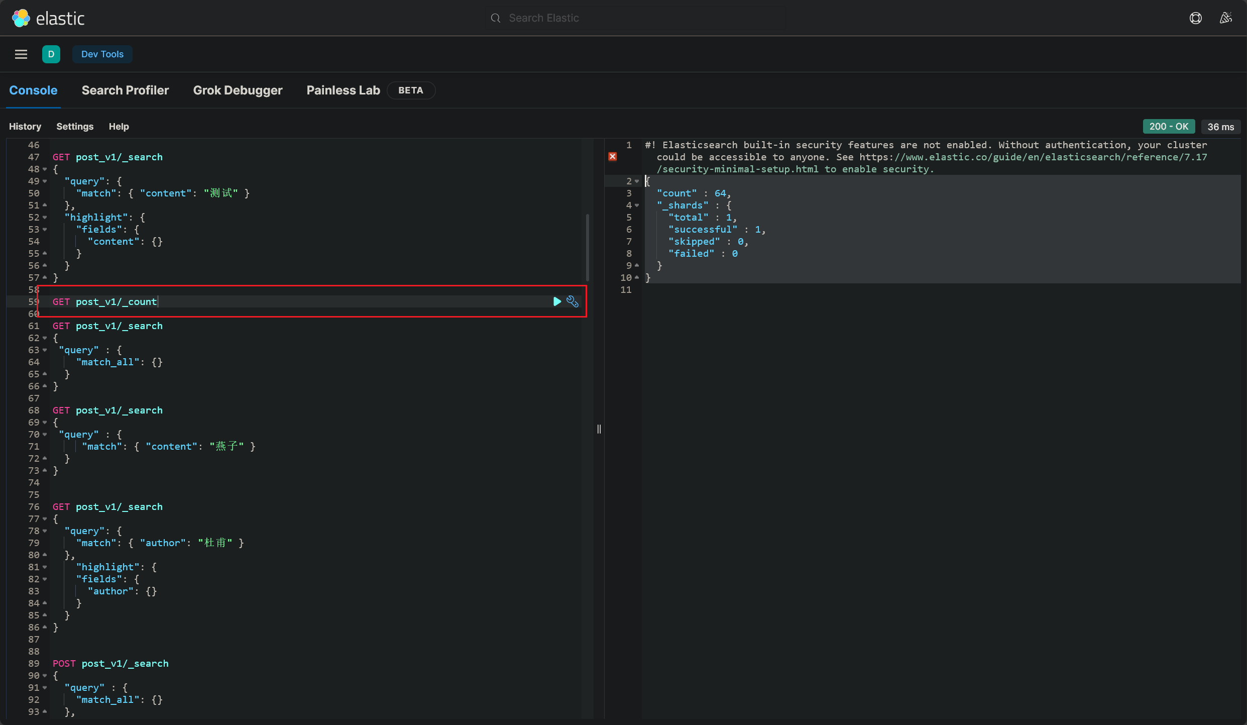
Task: Collapse _shards at output line 4
Action: pyautogui.click(x=637, y=205)
